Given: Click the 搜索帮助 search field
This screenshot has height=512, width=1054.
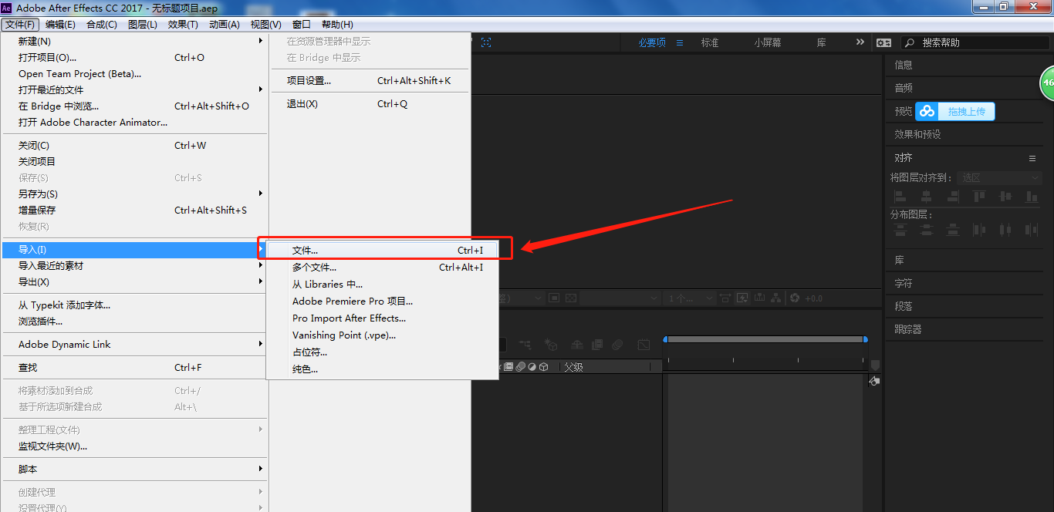Looking at the screenshot, I should [975, 43].
